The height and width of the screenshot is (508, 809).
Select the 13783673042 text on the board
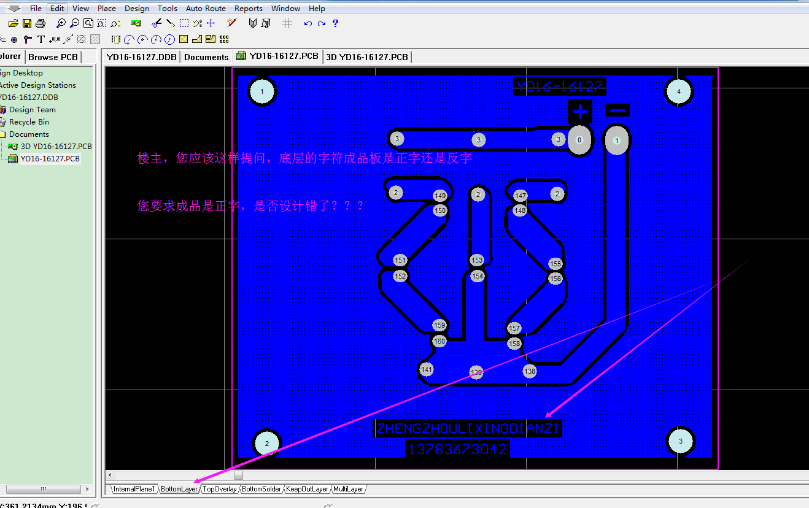pyautogui.click(x=458, y=449)
